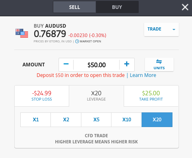The height and width of the screenshot is (158, 192).
Task: Click the AUDUSD price 0.76879
Action: coord(50,34)
